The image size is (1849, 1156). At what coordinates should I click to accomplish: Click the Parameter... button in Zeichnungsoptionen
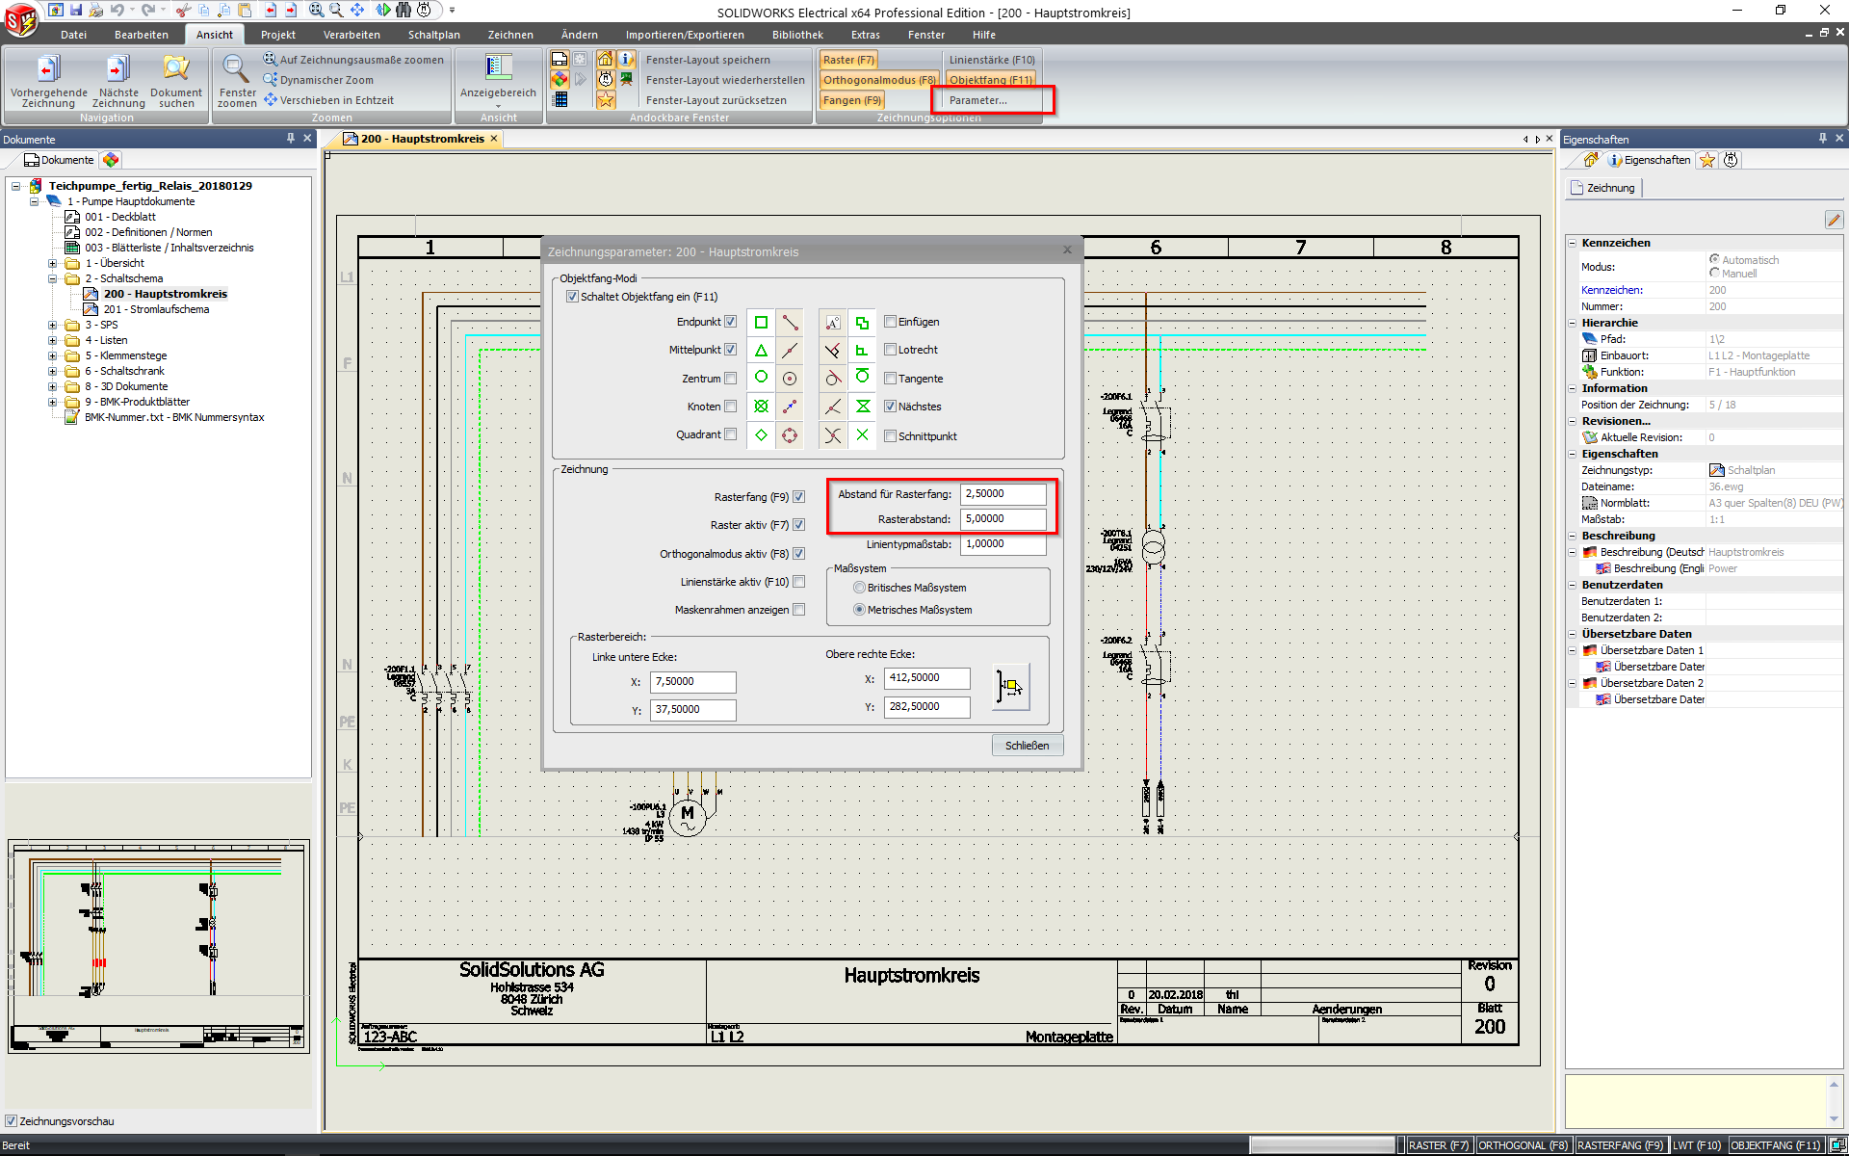[x=977, y=100]
